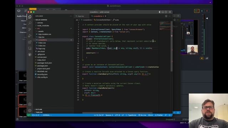Click the webcam thumbnail in streaming preview
228x128 pixels.
192,50
